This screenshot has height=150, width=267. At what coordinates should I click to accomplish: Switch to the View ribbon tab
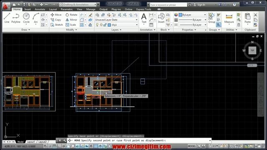tap(79, 9)
